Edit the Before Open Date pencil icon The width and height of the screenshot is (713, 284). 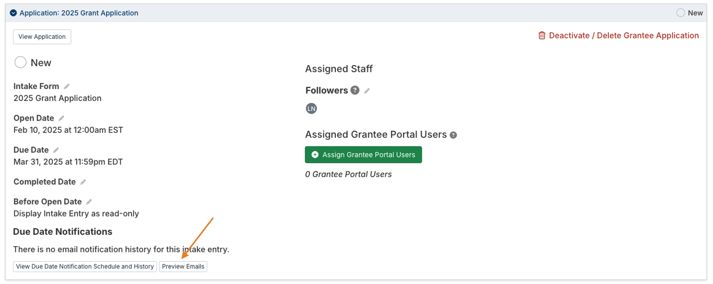click(89, 202)
